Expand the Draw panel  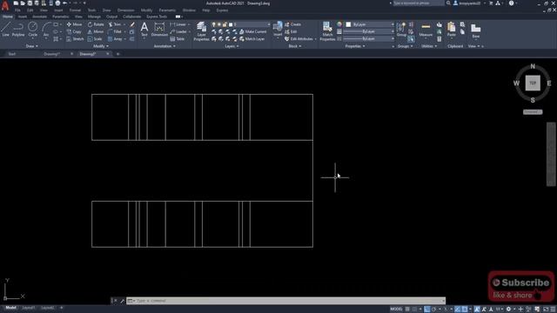coord(32,46)
